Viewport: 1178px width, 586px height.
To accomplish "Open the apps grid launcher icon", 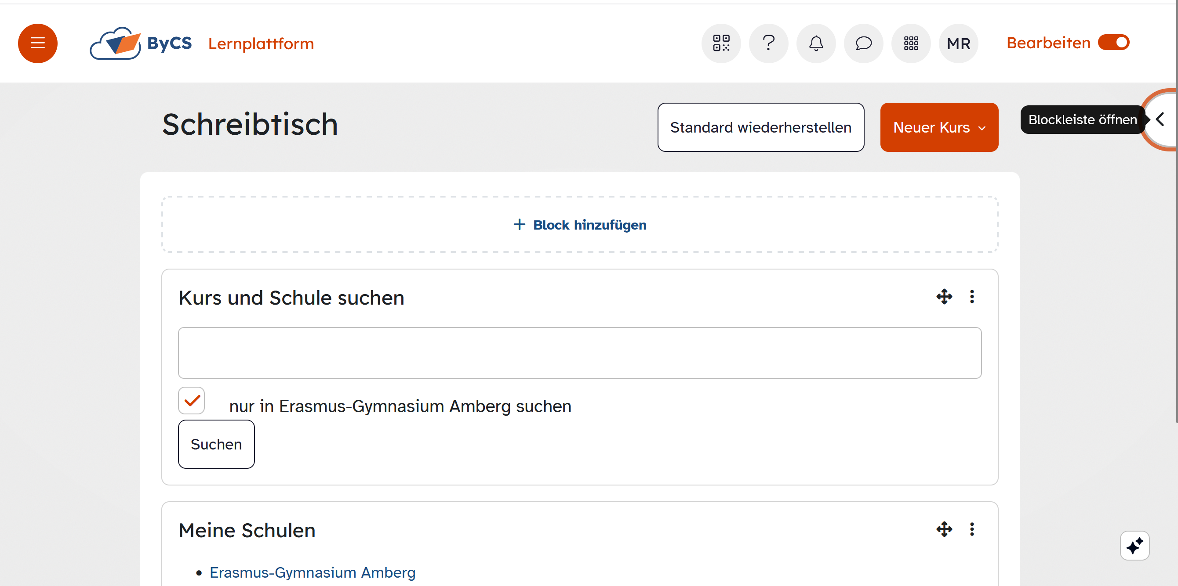I will pos(910,43).
